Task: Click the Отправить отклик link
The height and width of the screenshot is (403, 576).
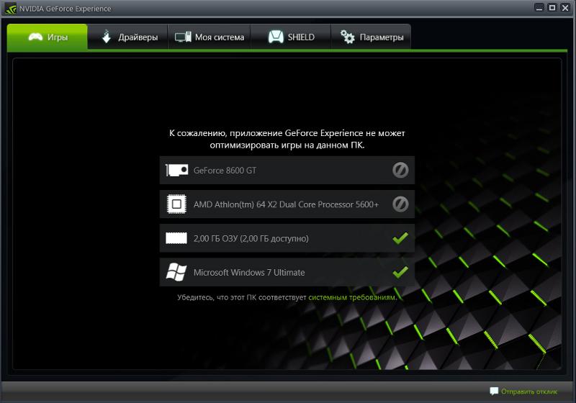Action: 529,391
